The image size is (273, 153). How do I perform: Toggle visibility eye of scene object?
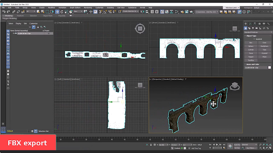click(x=14, y=34)
